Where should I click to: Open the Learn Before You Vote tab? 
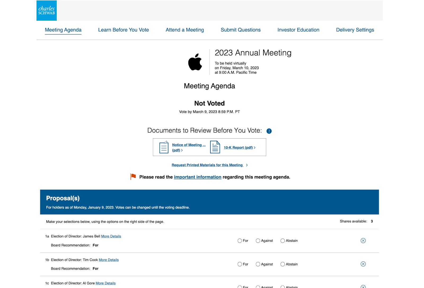pyautogui.click(x=123, y=30)
